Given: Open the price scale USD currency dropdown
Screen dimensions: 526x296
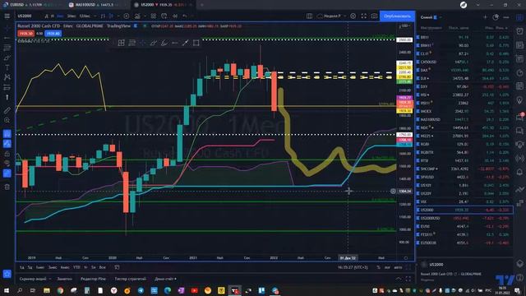Looking at the screenshot, I should 405,25.
